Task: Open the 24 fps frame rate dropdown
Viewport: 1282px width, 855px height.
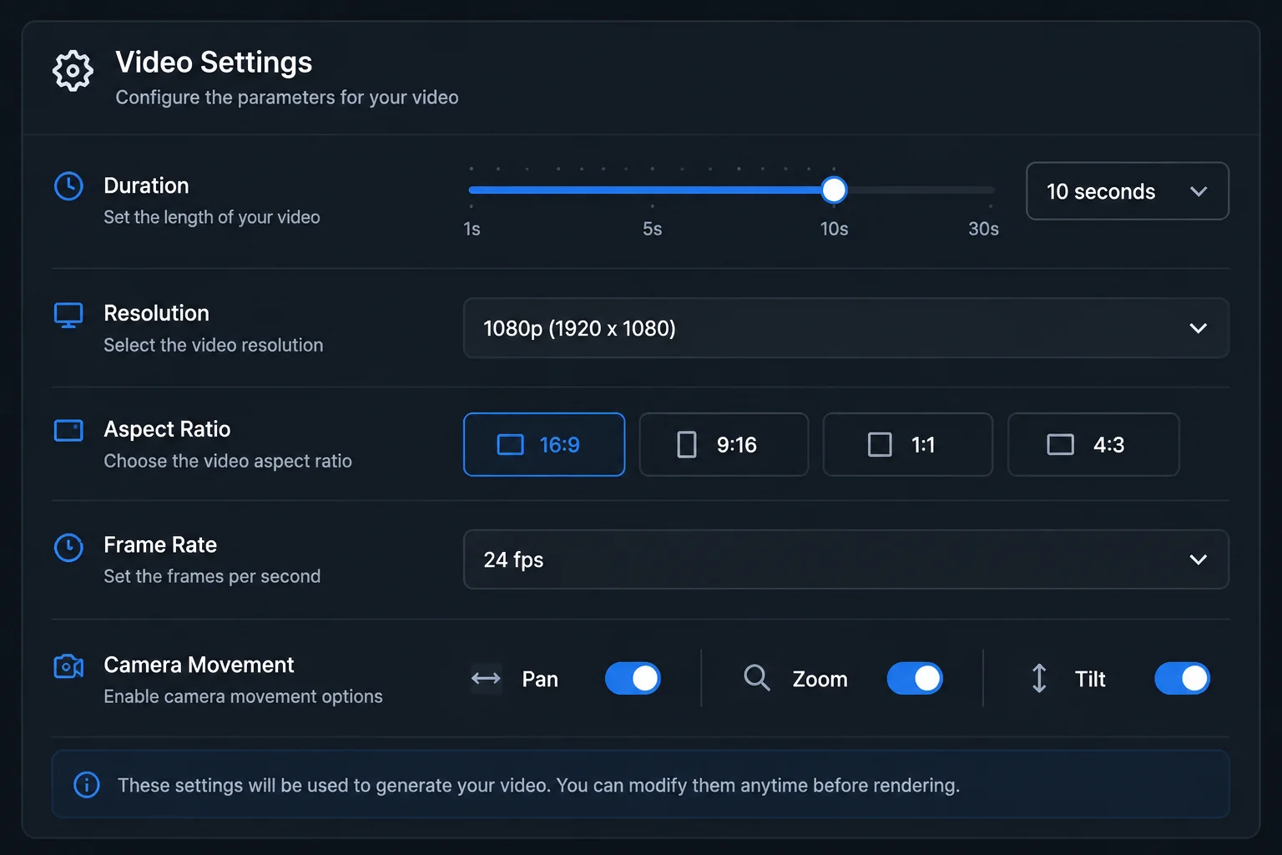Action: click(845, 559)
